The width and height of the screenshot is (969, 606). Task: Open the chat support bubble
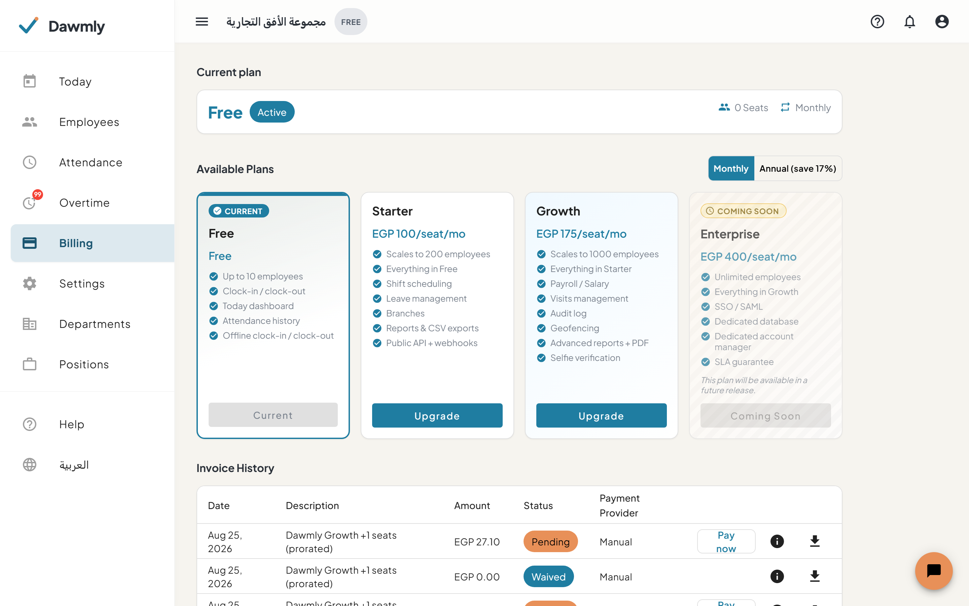tap(933, 571)
